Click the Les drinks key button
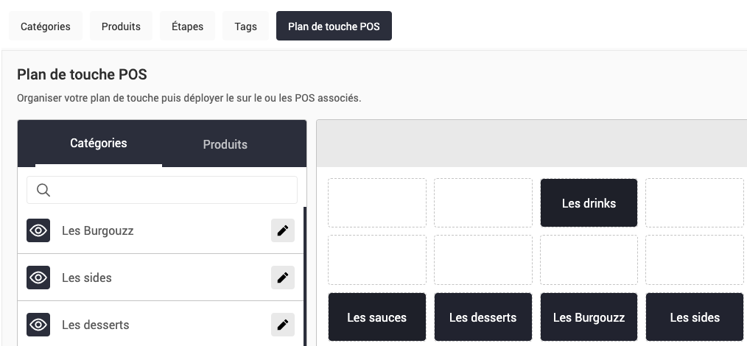The width and height of the screenshot is (747, 346). tap(589, 203)
